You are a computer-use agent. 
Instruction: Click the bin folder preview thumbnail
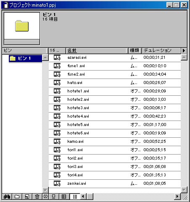click(x=22, y=26)
